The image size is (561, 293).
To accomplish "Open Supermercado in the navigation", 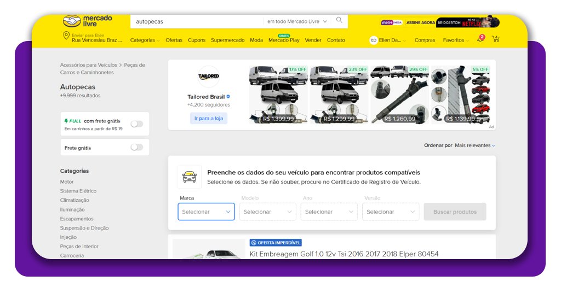I will 227,40.
